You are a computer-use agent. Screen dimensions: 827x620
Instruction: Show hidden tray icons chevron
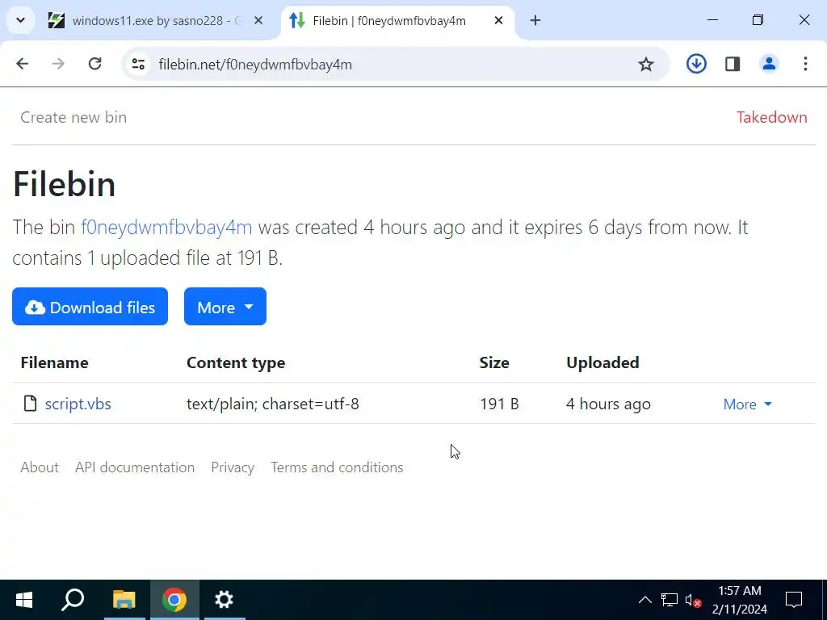tap(645, 600)
